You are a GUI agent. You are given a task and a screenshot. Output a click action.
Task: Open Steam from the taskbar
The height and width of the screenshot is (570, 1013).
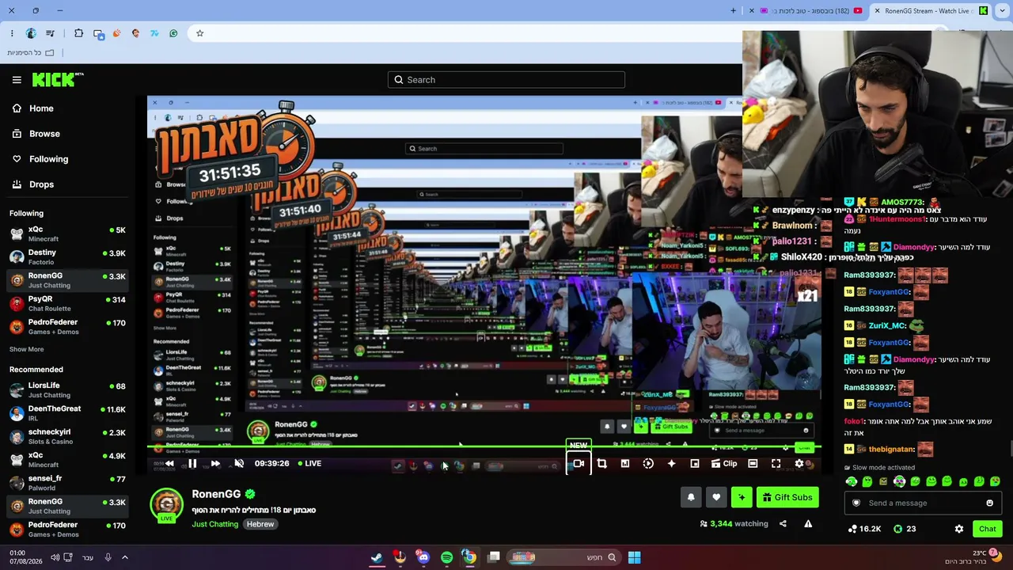coord(377,557)
